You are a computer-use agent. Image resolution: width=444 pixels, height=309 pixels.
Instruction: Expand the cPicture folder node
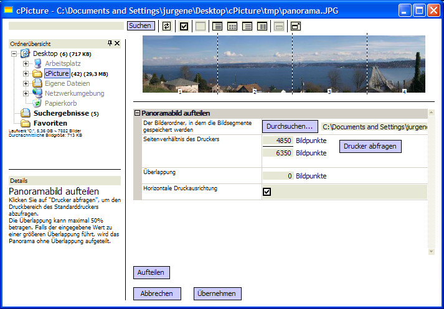(x=26, y=74)
